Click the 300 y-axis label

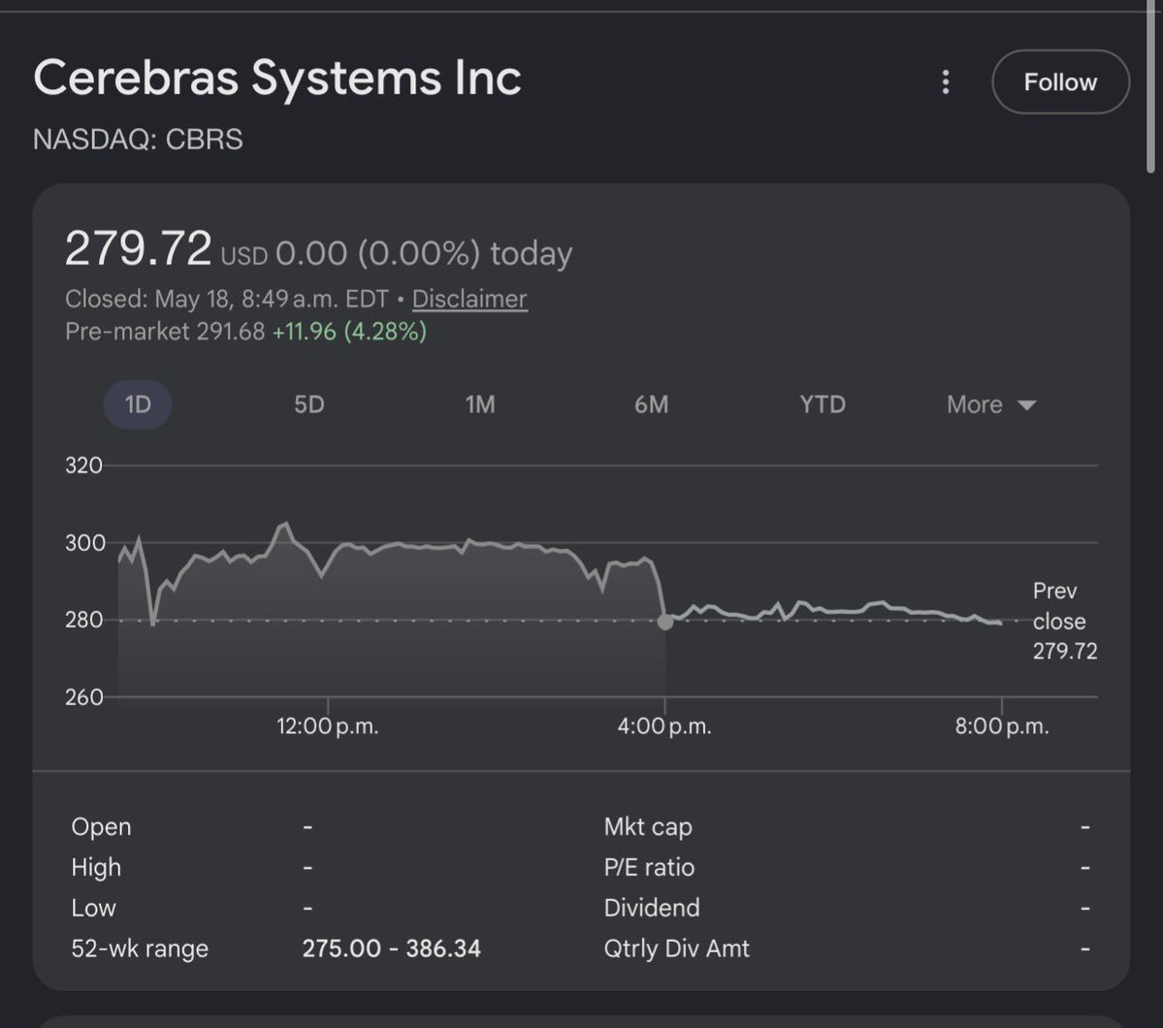[x=84, y=543]
